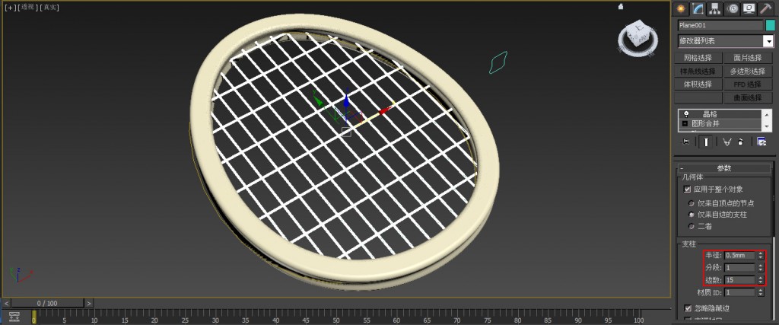
Task: Toggle 应用于整个对象 checkbox
Action: coord(688,190)
